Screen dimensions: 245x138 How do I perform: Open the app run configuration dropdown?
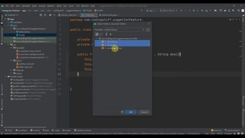[151, 10]
